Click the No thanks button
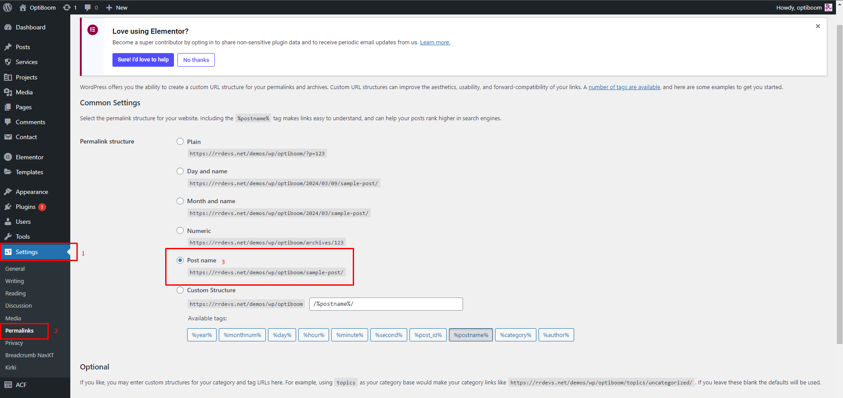 196,60
